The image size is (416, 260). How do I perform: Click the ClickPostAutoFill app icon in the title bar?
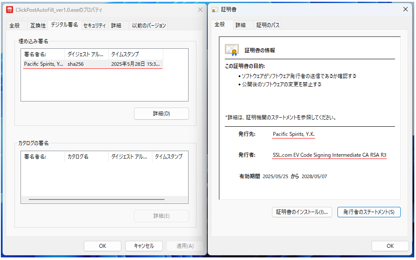click(x=10, y=10)
